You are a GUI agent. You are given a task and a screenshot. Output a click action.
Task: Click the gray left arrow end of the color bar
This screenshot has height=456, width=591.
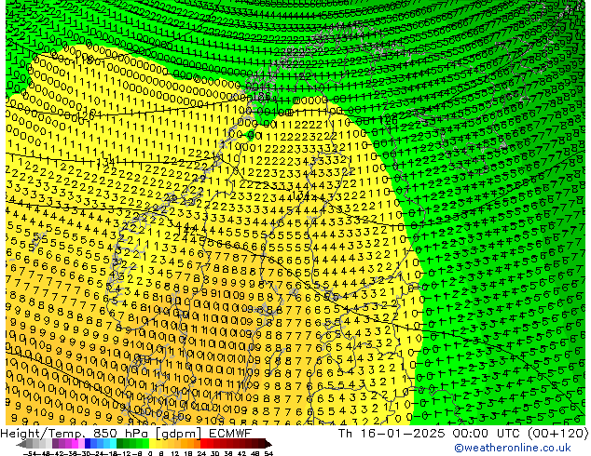21,444
